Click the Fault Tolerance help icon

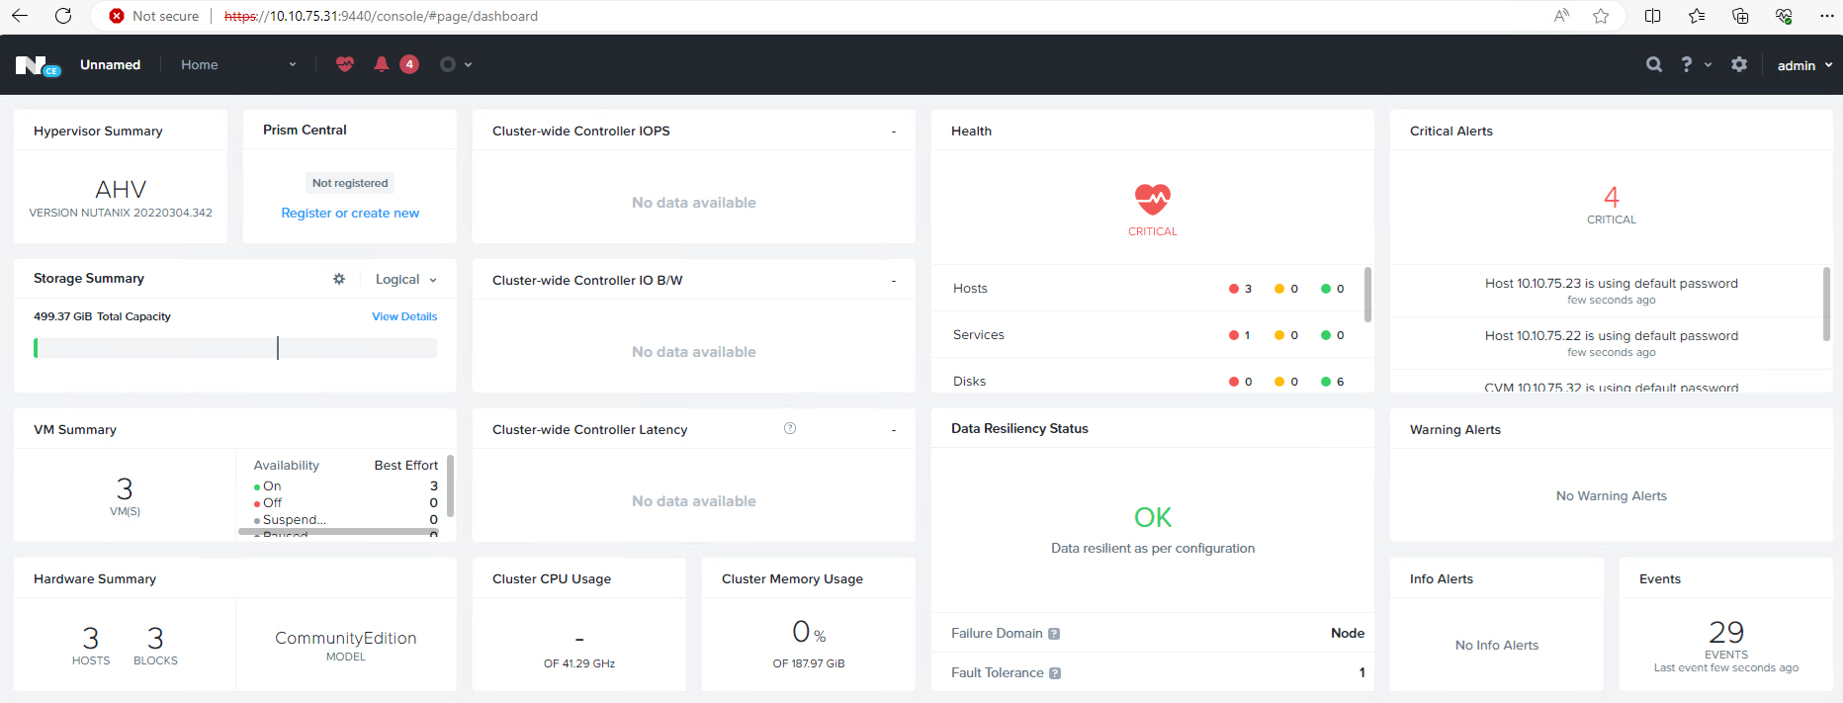click(x=1055, y=673)
